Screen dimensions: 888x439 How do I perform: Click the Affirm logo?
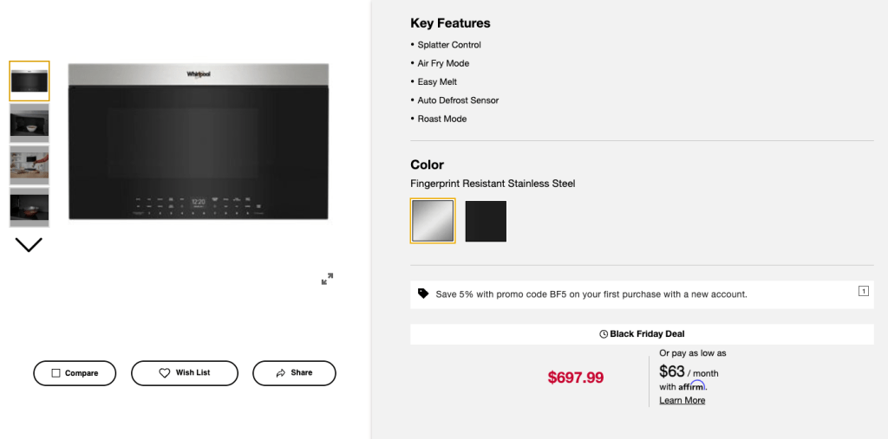click(x=692, y=386)
